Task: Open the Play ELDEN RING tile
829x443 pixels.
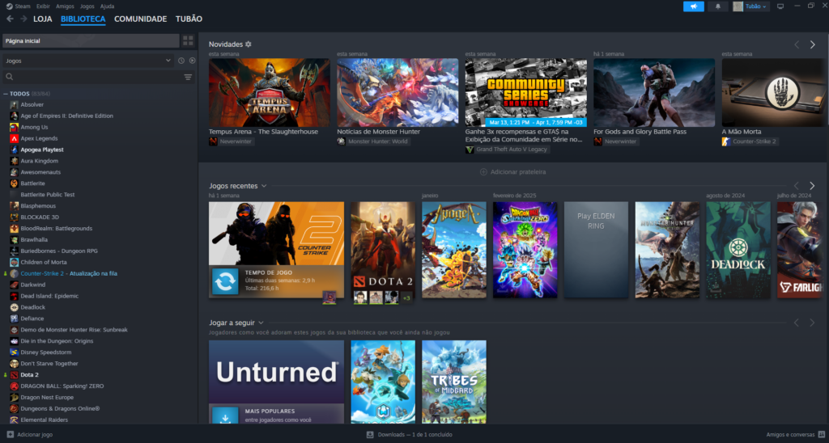Action: 596,250
